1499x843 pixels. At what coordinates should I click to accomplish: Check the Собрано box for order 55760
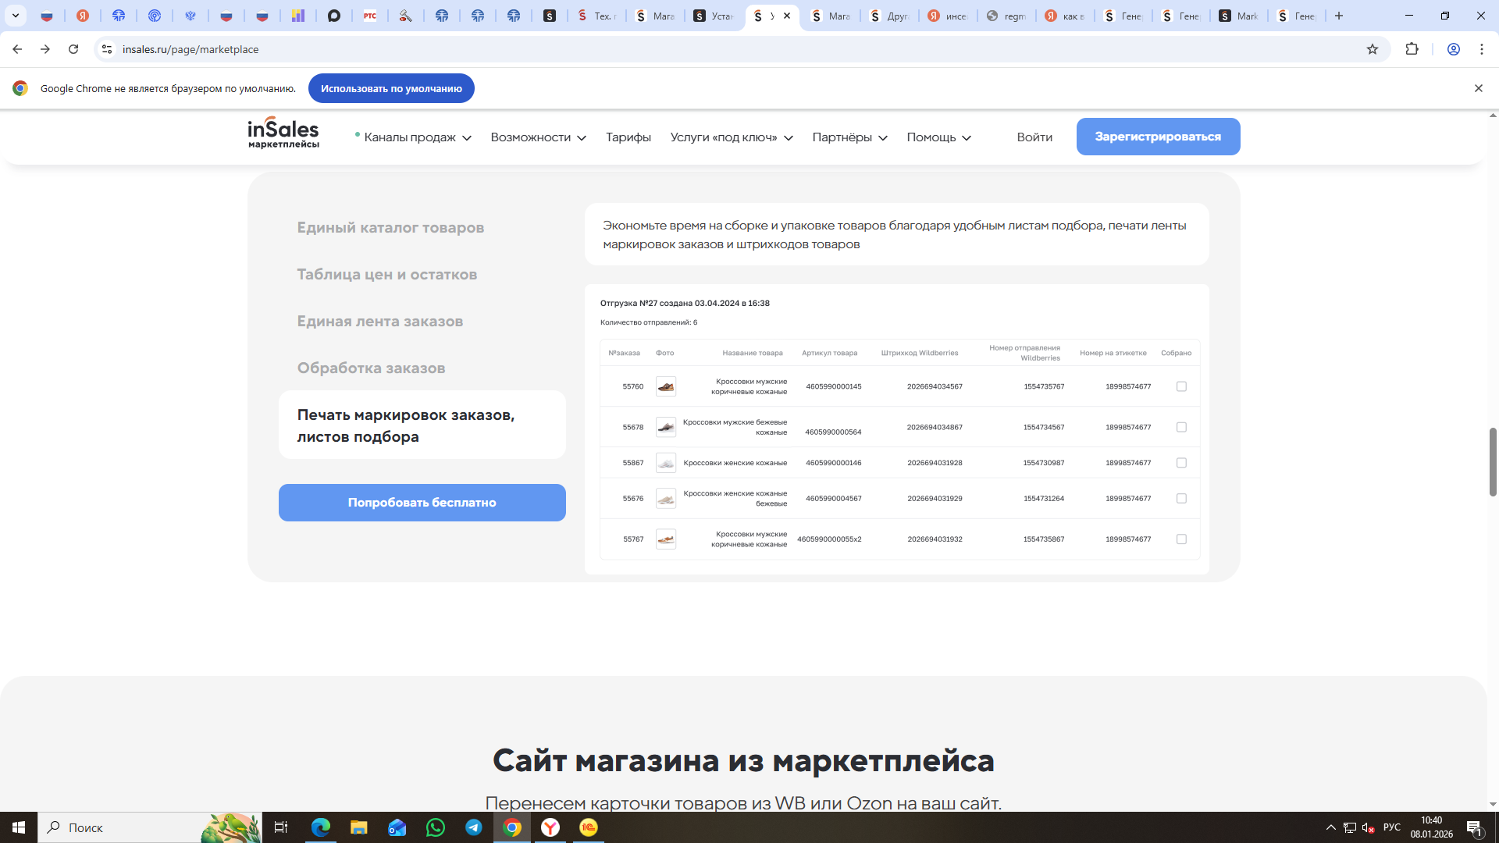(x=1181, y=386)
